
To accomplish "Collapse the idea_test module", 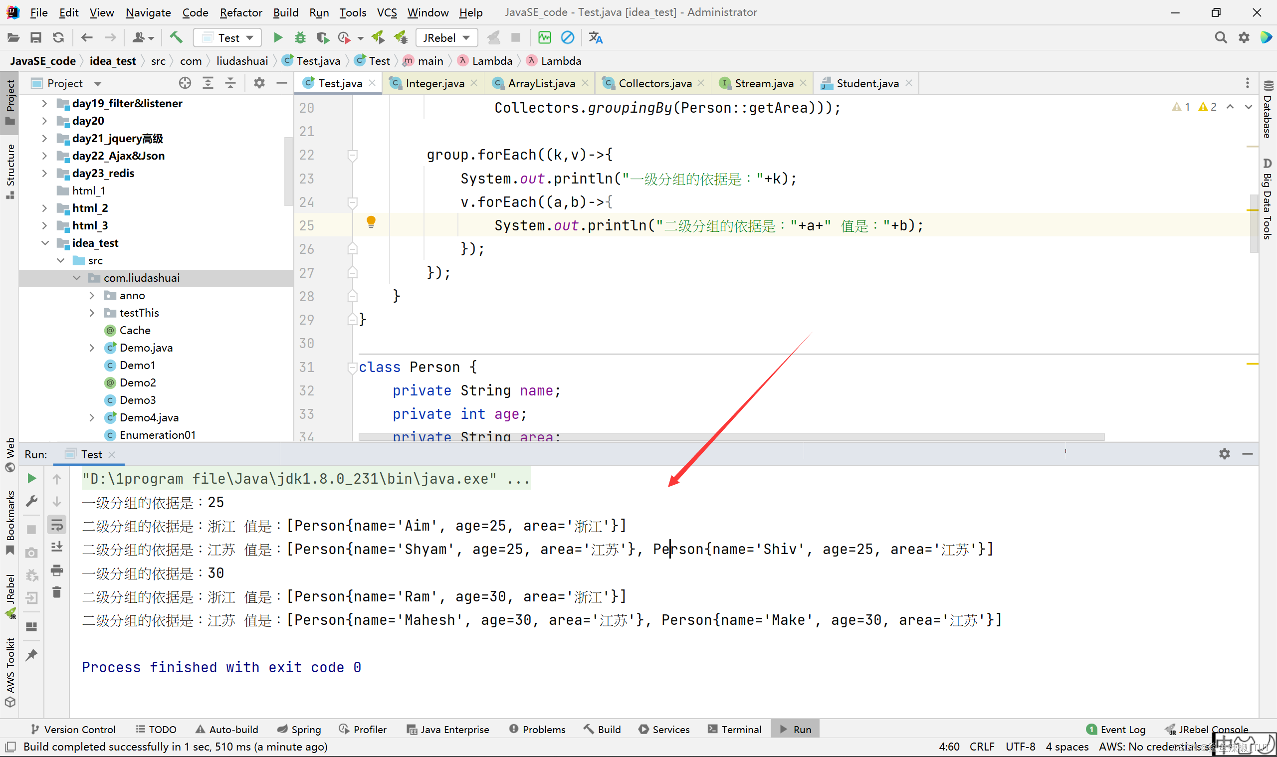I will click(x=45, y=243).
